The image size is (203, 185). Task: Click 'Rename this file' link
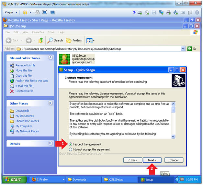pos(25,65)
